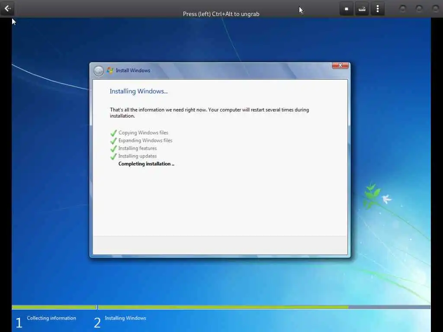Click the short Collecting information progress bar
Viewport: 443px width, 332px height.
[54, 307]
